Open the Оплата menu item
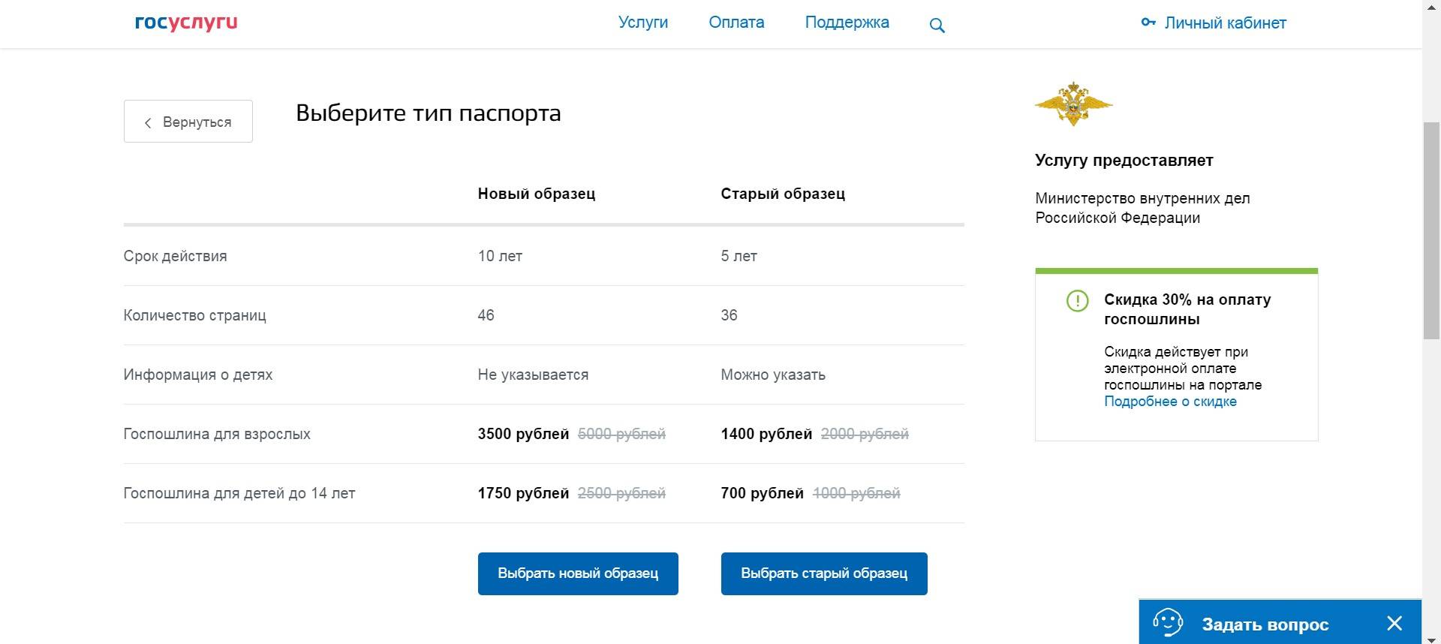Image resolution: width=1441 pixels, height=644 pixels. 736,23
